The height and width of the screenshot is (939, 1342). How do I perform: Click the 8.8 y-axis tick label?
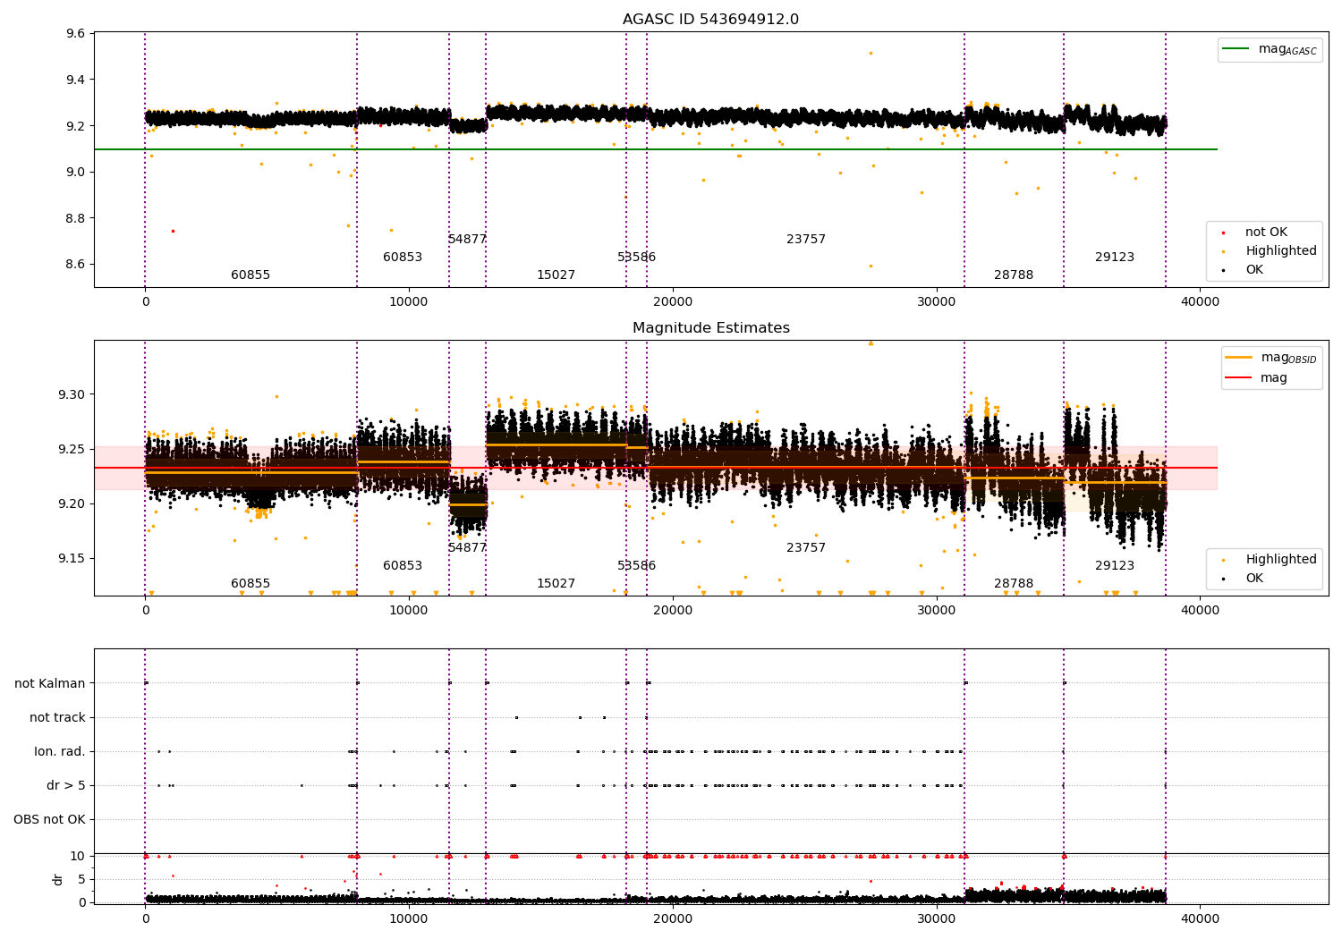pyautogui.click(x=75, y=219)
